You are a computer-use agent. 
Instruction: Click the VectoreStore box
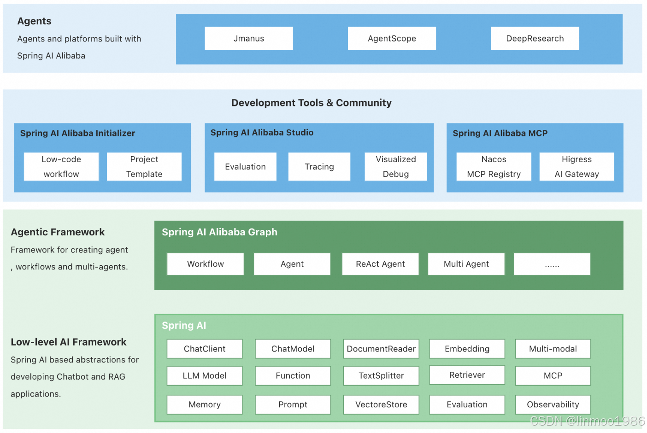381,404
